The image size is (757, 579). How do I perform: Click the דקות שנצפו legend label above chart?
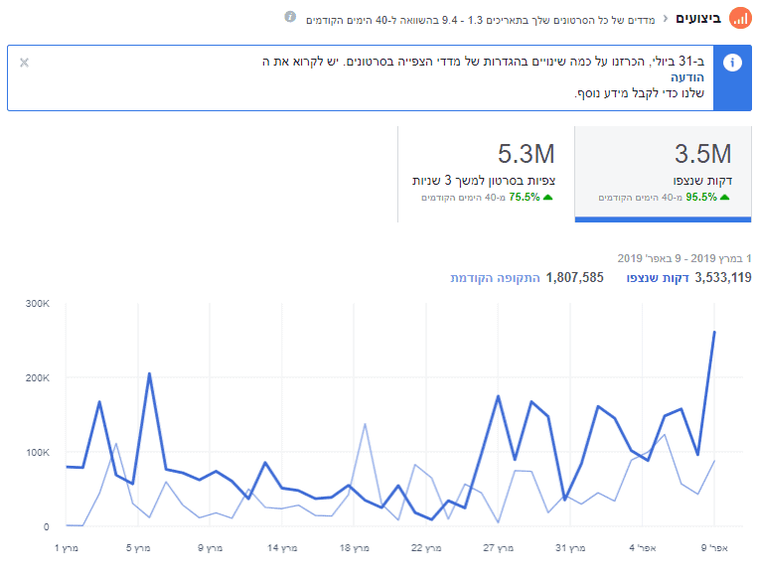point(658,277)
